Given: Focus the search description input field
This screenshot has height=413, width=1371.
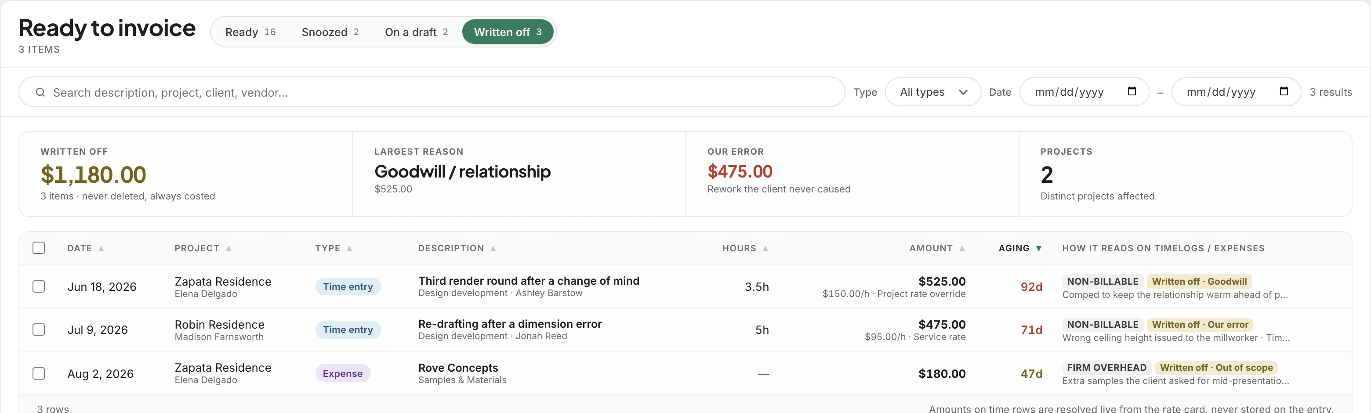Looking at the screenshot, I should click(x=432, y=92).
